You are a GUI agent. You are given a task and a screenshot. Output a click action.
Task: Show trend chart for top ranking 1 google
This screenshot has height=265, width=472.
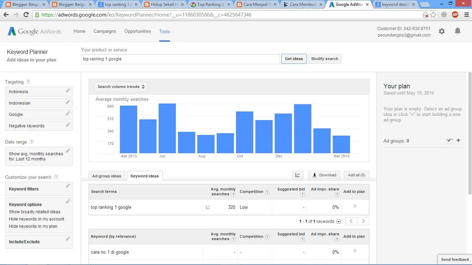(x=208, y=207)
